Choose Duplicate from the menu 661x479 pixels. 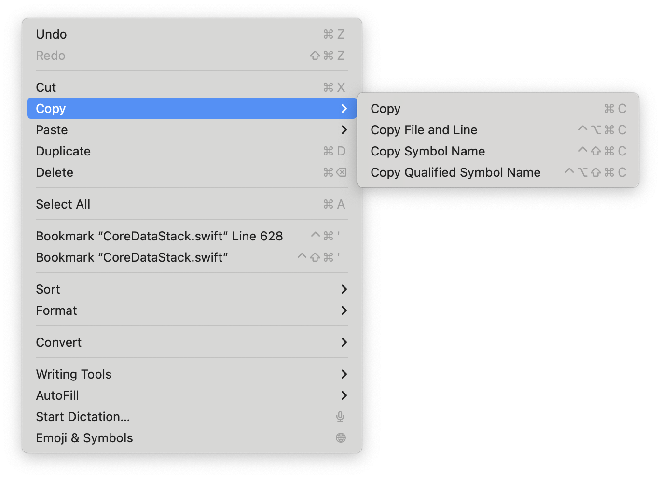pos(64,151)
